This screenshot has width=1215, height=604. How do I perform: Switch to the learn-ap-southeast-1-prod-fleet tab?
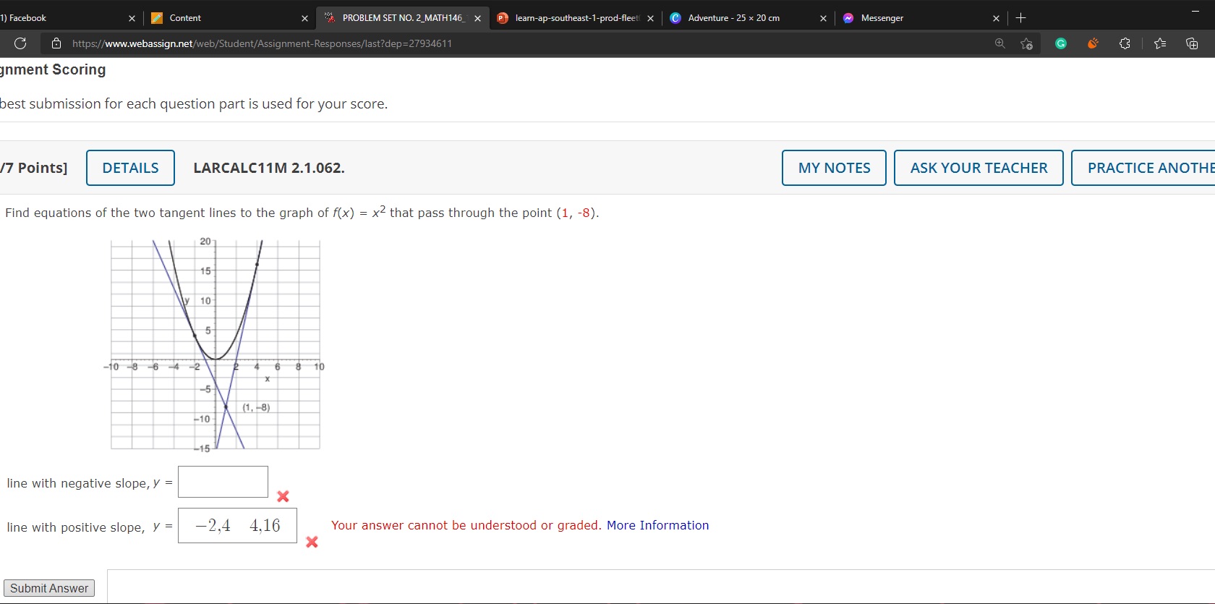click(x=576, y=18)
